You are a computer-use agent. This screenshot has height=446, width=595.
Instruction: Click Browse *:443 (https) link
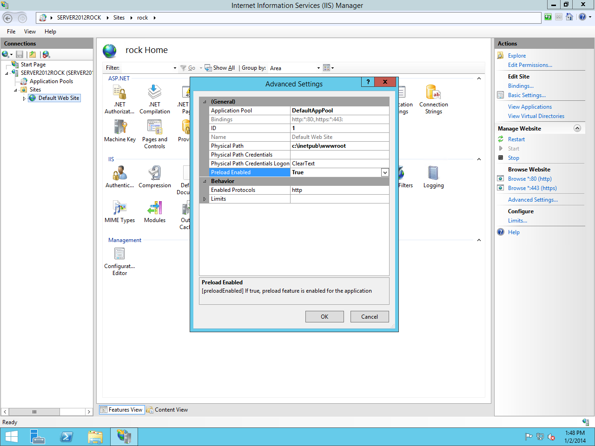point(532,188)
